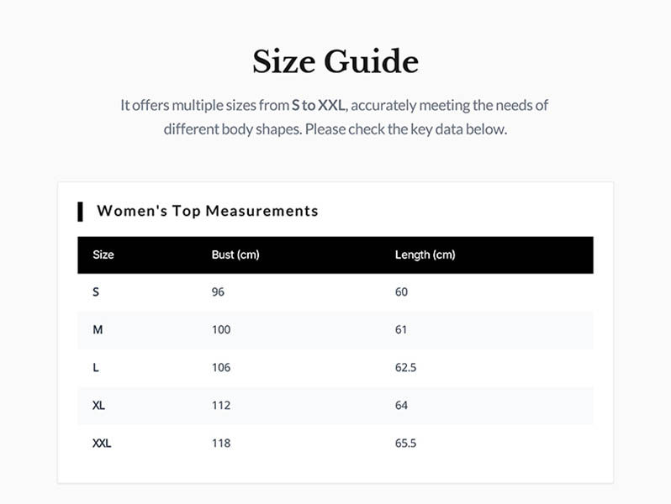Viewport: 671px width, 504px height.
Task: Click the Size column header
Action: [x=103, y=255]
